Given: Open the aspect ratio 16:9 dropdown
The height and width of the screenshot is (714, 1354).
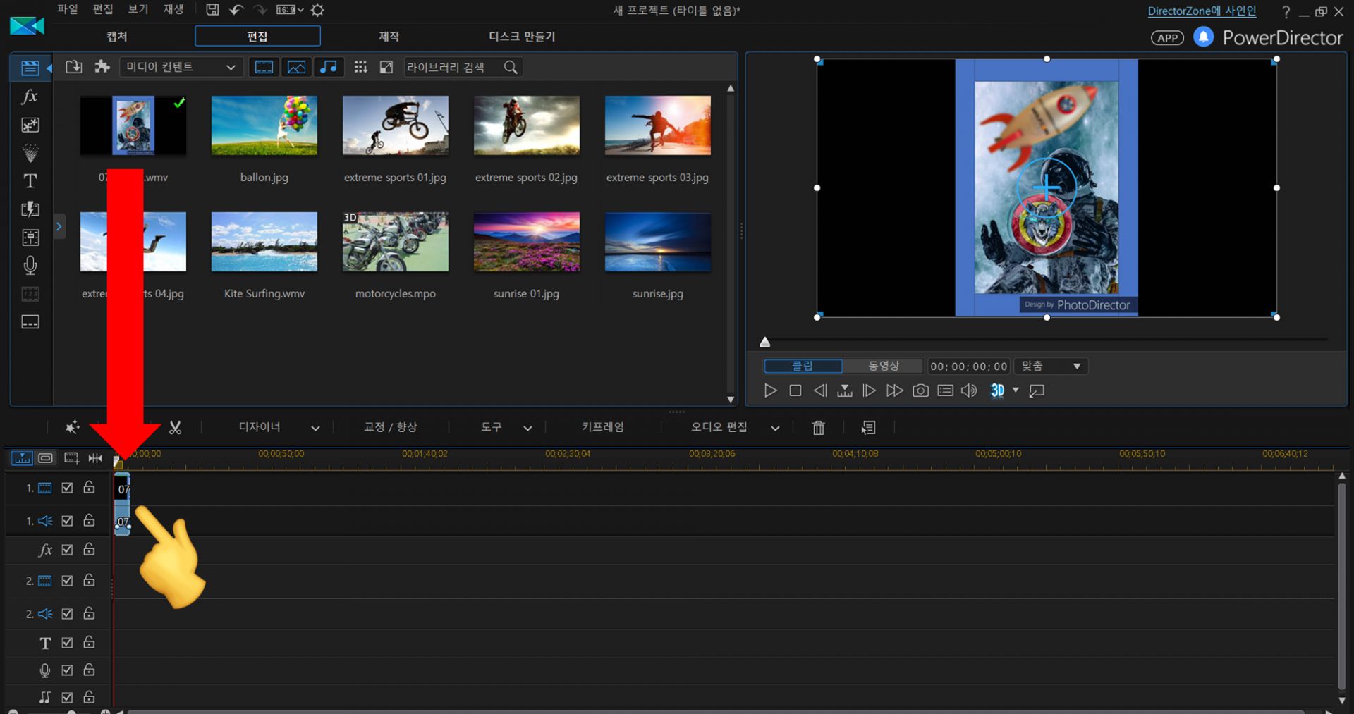Looking at the screenshot, I should 290,10.
